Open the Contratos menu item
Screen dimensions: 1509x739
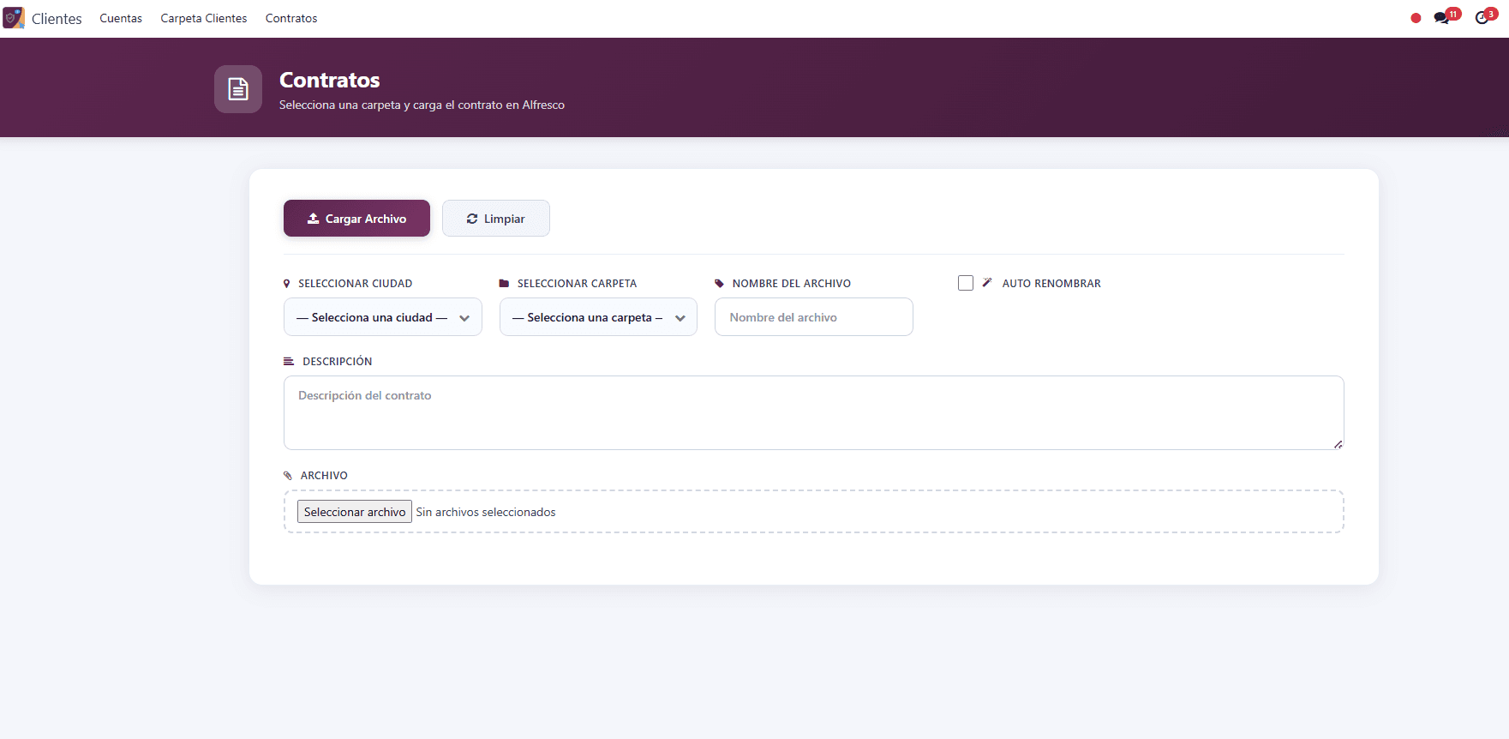click(x=291, y=18)
